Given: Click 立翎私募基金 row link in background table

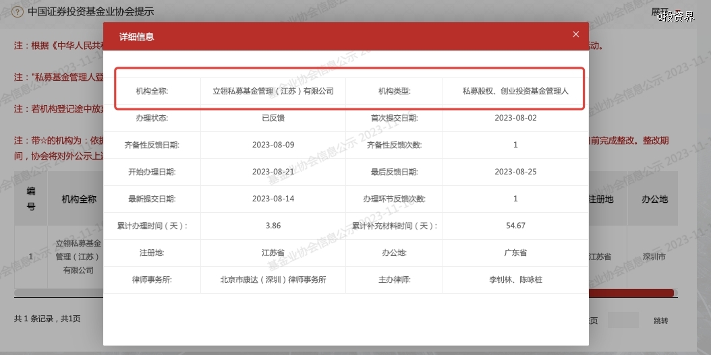Looking at the screenshot, I should (x=78, y=256).
